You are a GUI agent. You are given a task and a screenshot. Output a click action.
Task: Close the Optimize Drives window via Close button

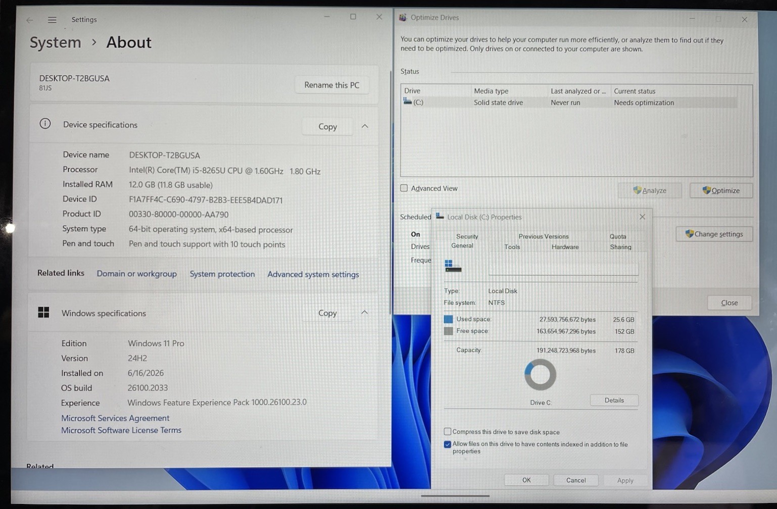[x=730, y=302]
